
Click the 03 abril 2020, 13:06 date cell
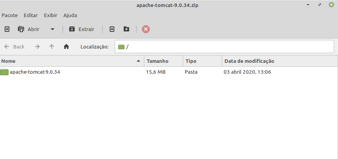(247, 72)
